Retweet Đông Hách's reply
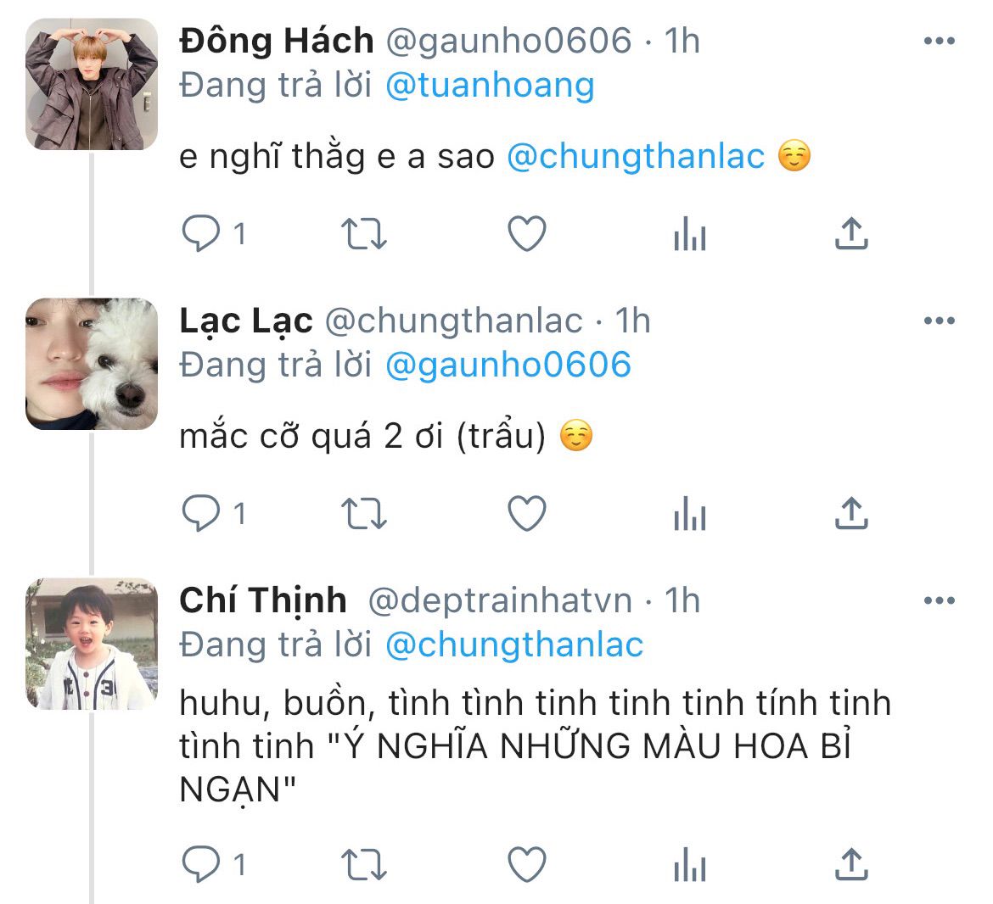This screenshot has height=904, width=993. tap(364, 233)
